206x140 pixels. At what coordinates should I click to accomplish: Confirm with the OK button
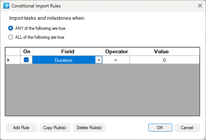point(160,127)
